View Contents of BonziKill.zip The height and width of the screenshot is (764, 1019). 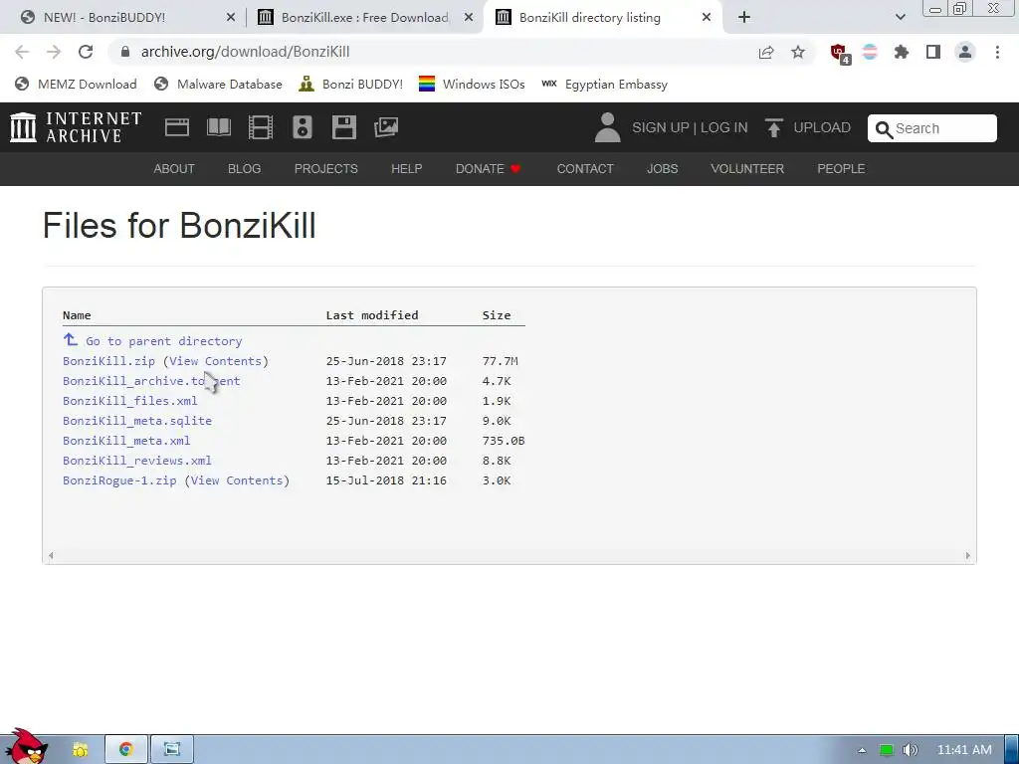tap(215, 361)
